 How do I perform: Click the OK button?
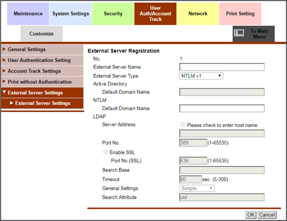click(x=251, y=215)
